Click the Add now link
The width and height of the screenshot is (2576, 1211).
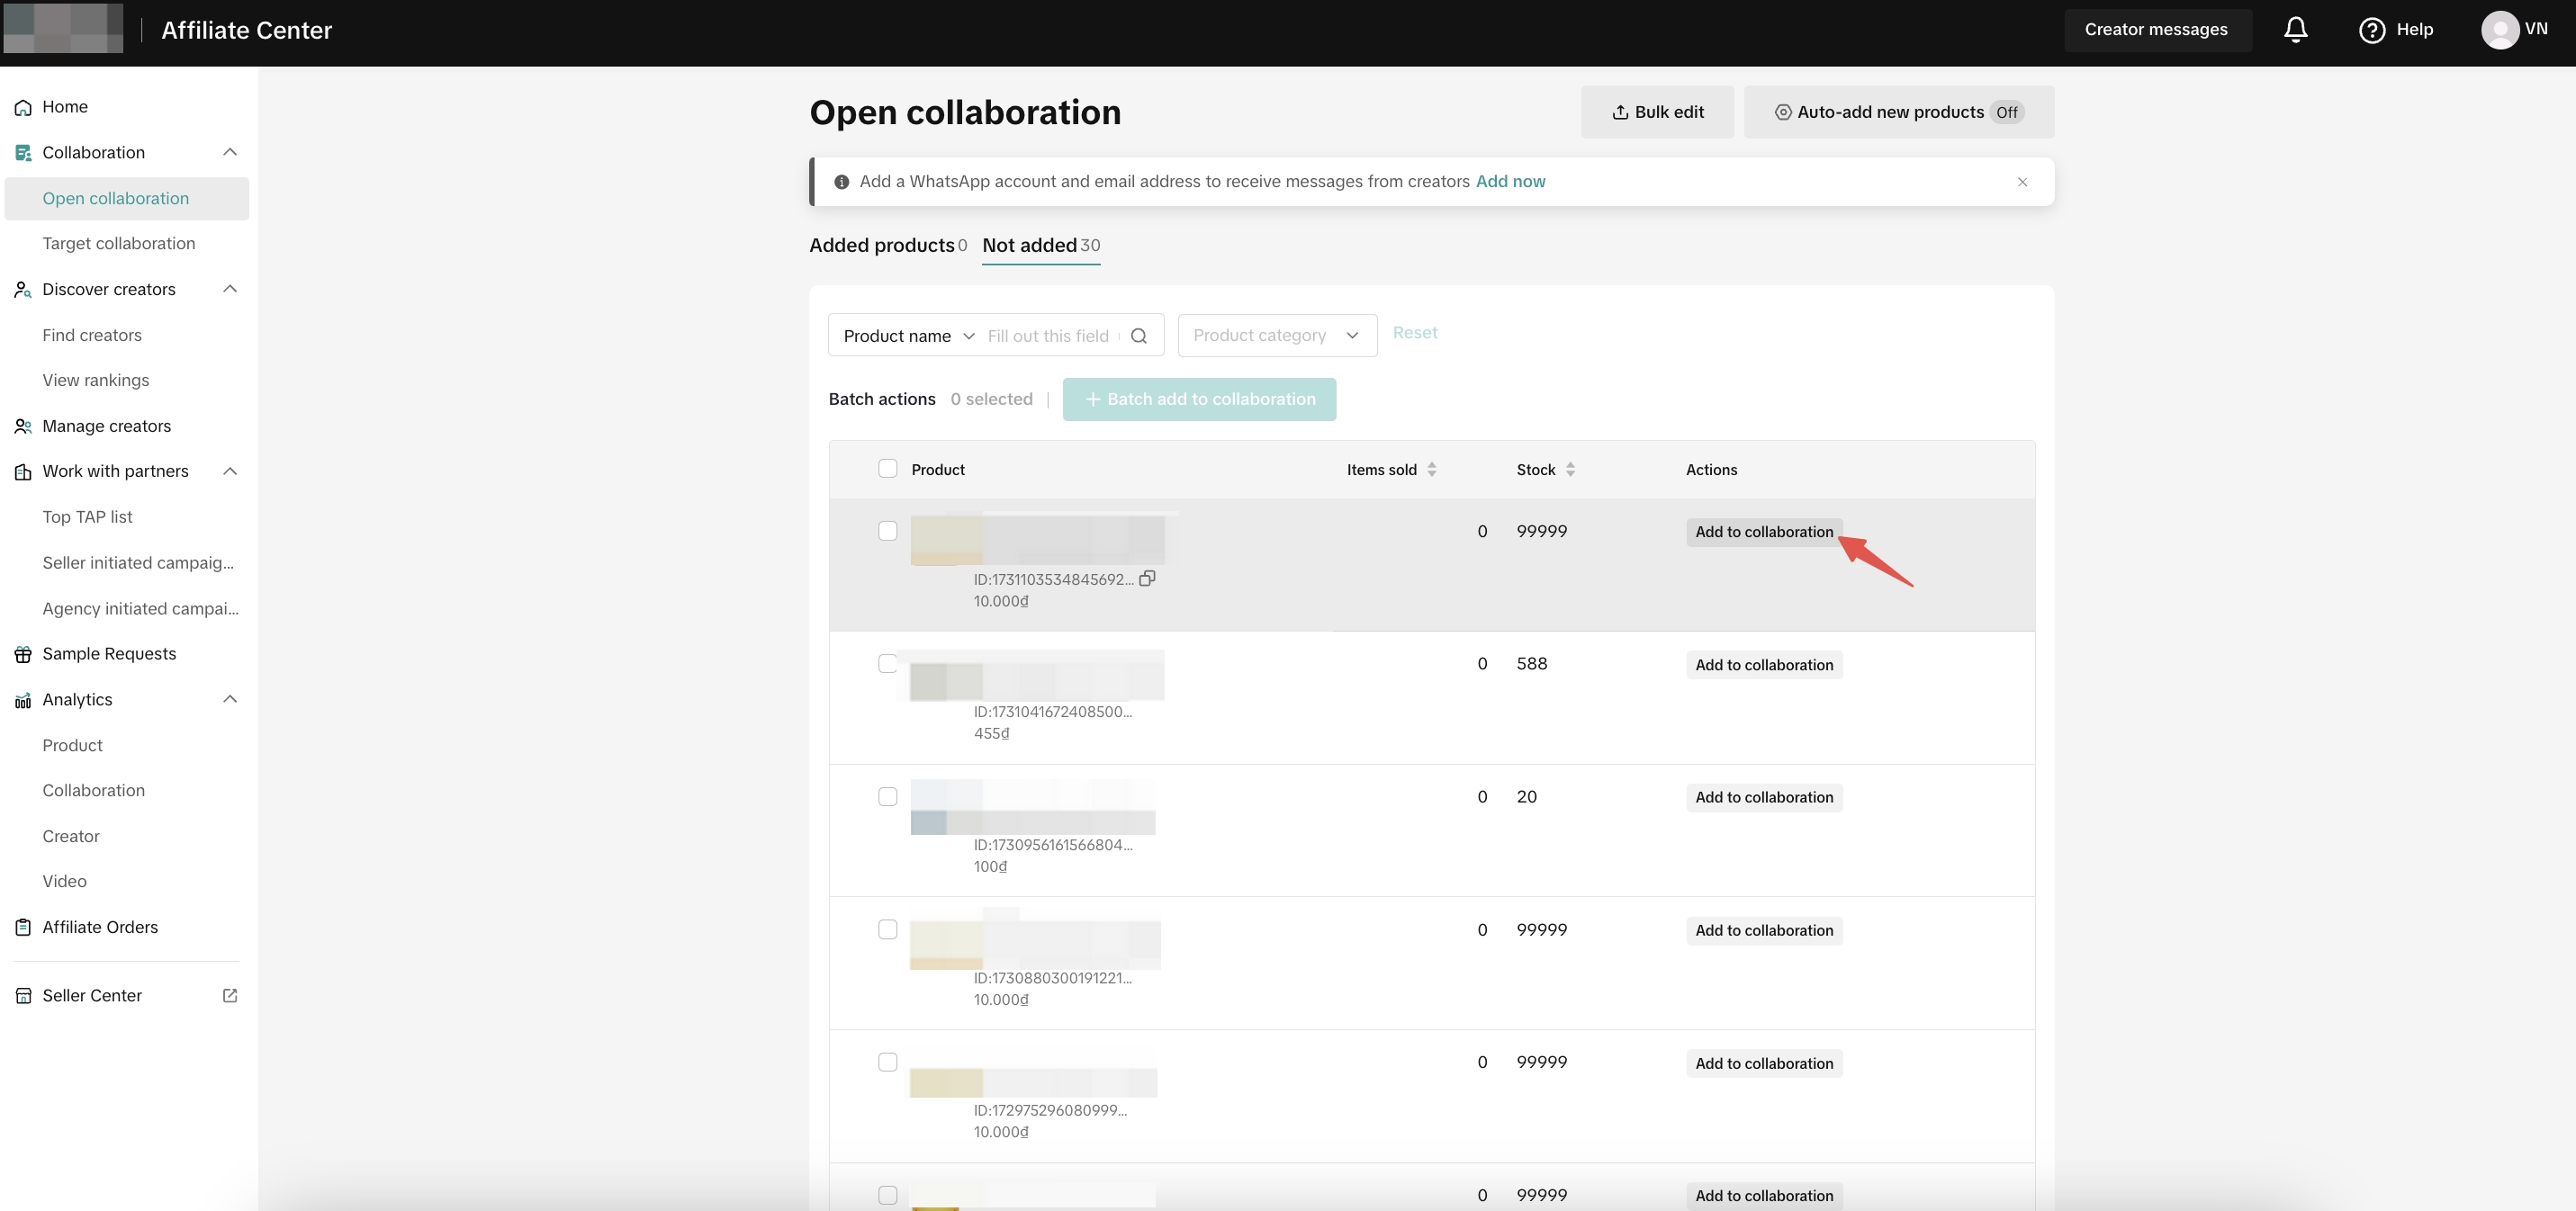point(1510,181)
